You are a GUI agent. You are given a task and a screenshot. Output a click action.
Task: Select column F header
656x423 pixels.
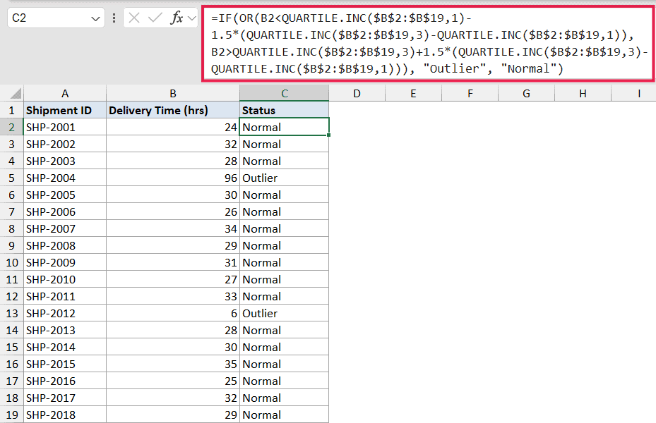coord(470,94)
